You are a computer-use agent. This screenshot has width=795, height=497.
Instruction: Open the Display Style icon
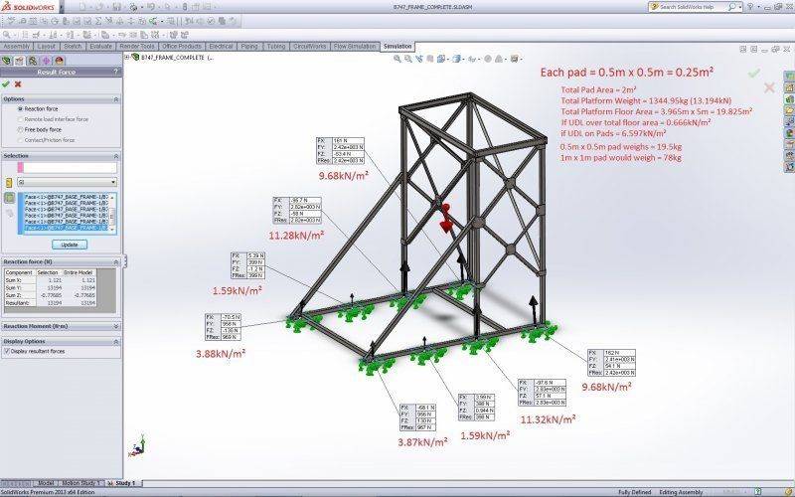tap(456, 59)
